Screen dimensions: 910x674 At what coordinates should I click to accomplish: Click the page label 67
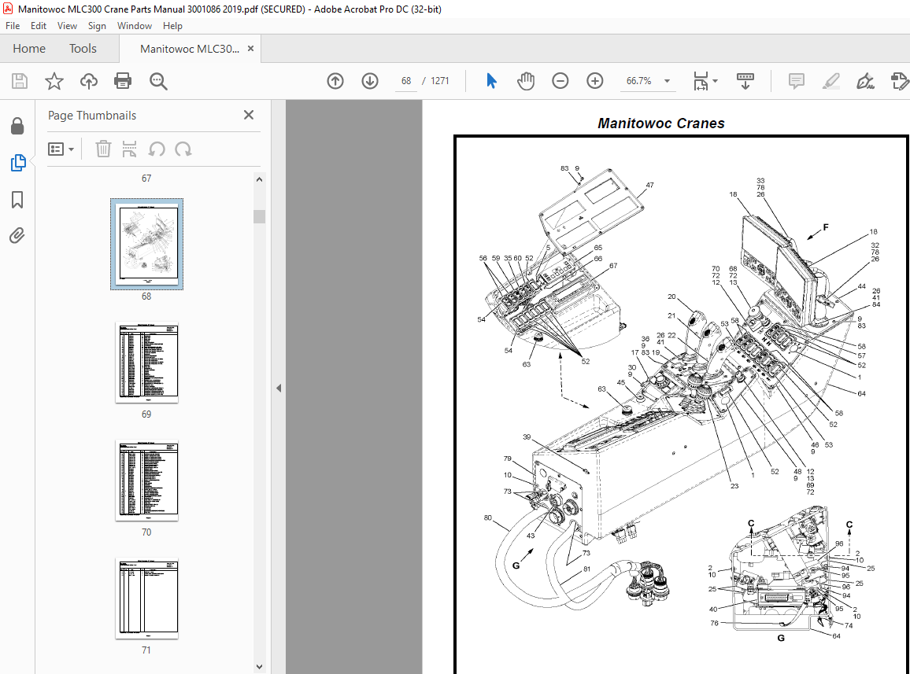[x=146, y=179]
